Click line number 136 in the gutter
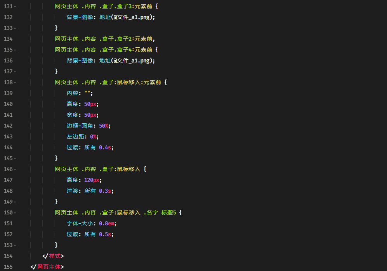This screenshot has height=271, width=387. click(x=8, y=60)
